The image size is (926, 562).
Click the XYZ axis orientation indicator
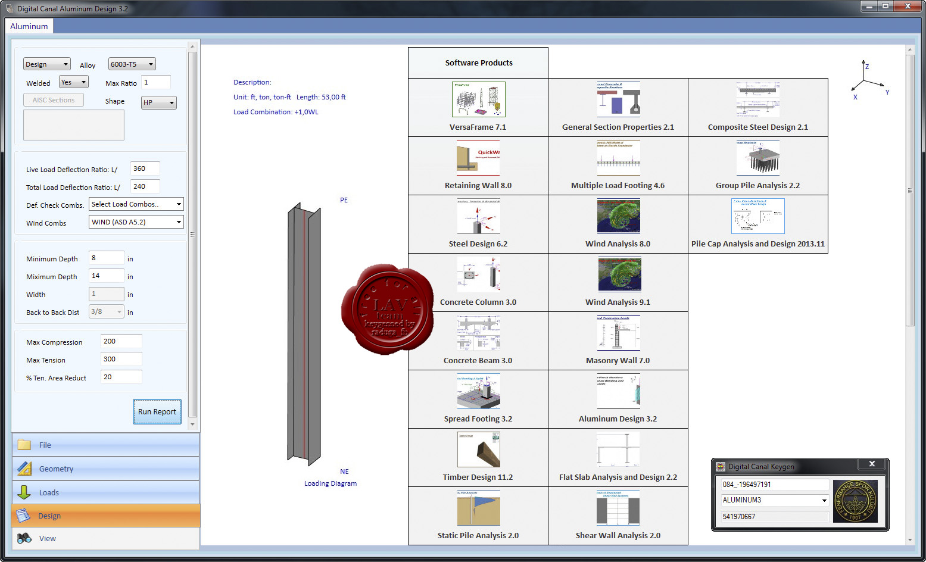tap(869, 79)
